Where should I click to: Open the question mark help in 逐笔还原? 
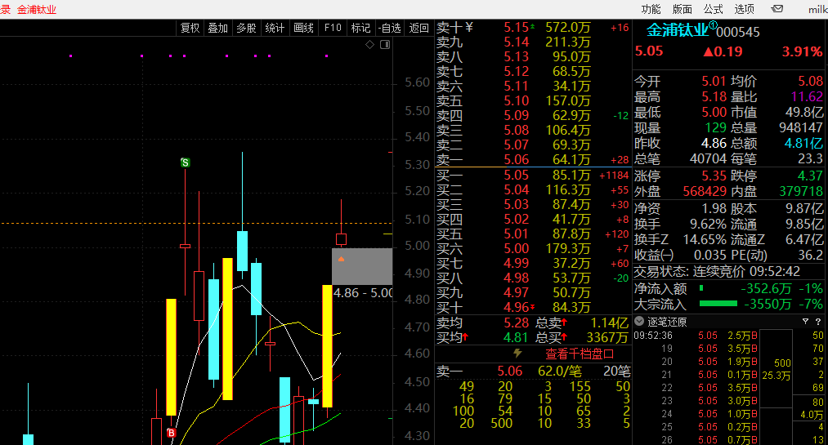(x=818, y=321)
